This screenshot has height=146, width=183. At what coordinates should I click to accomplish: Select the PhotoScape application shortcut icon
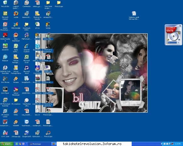48,134
